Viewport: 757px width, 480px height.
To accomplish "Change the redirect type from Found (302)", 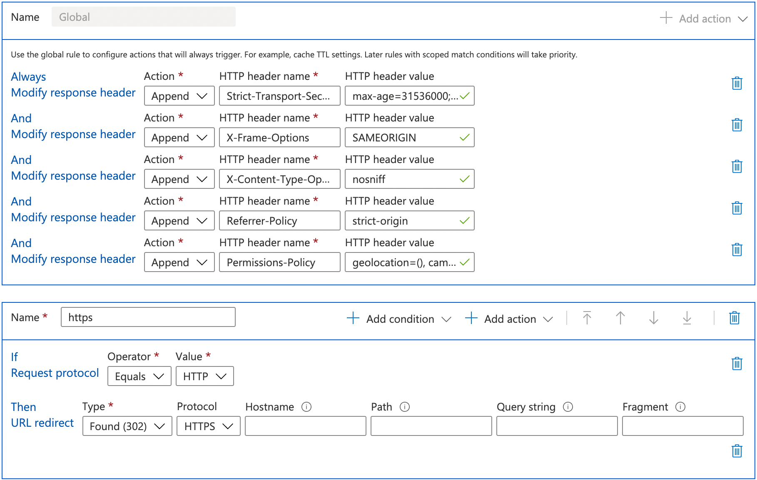I will coord(127,426).
